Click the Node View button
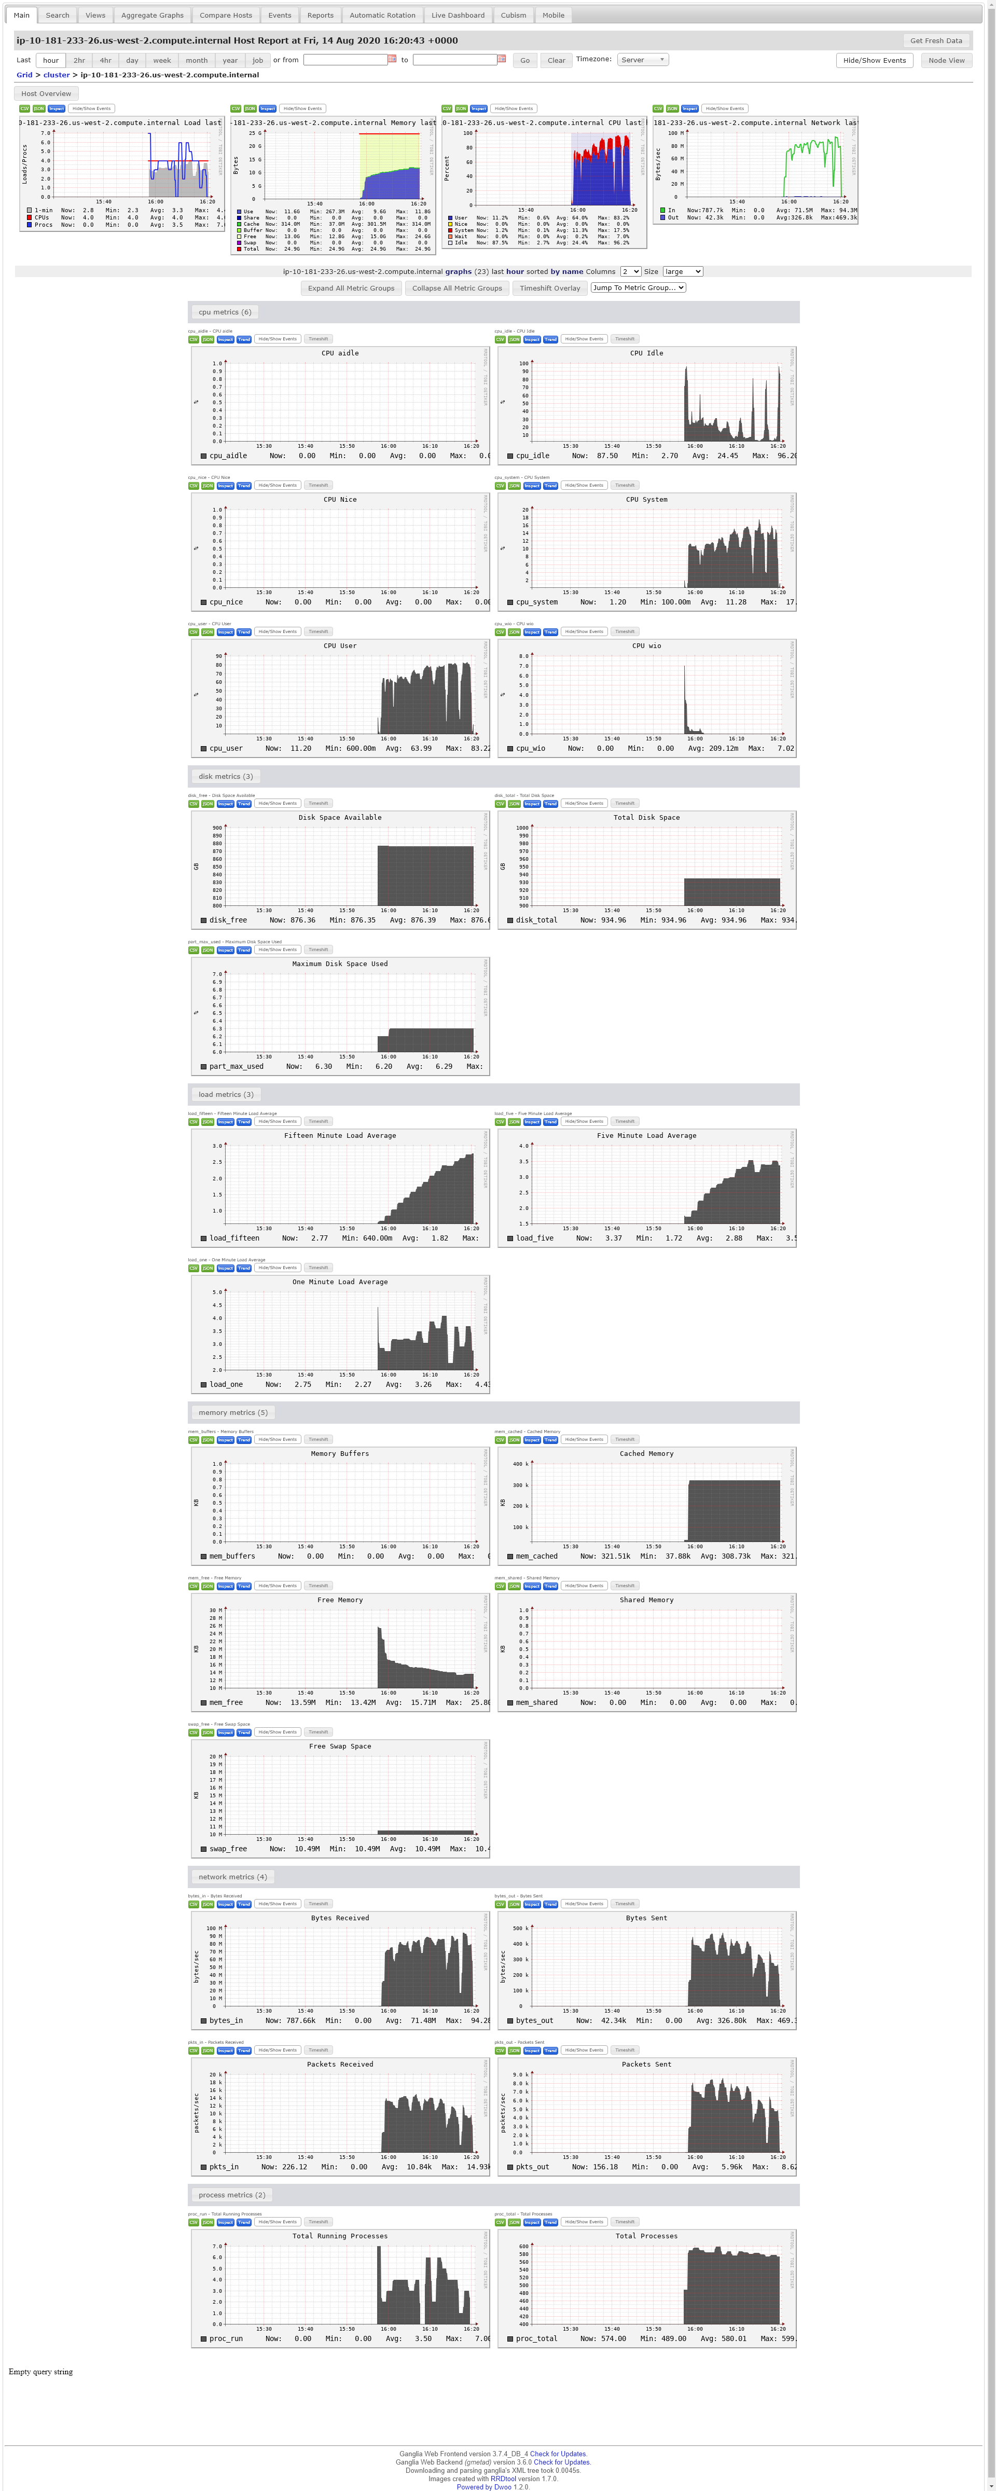This screenshot has width=996, height=2491. pos(946,60)
